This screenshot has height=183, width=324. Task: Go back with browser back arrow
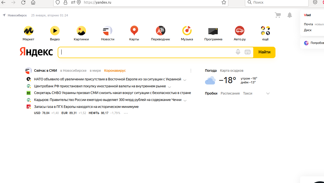(x=4, y=3)
